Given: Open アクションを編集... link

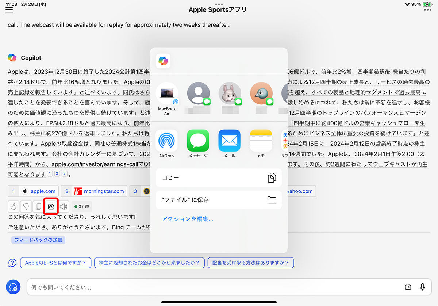Looking at the screenshot, I should pyautogui.click(x=188, y=219).
